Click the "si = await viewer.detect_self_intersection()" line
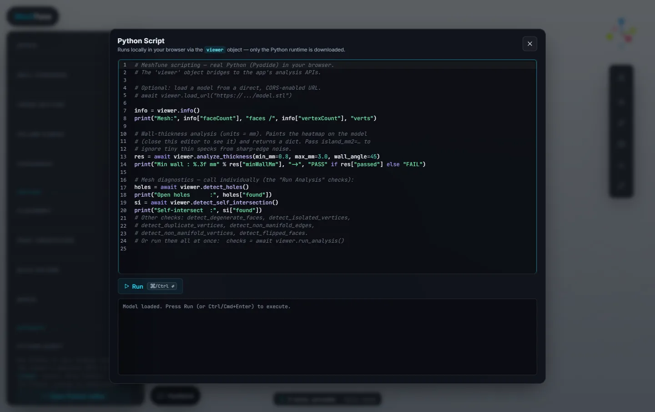Screen dimensions: 655x412 (x=206, y=203)
